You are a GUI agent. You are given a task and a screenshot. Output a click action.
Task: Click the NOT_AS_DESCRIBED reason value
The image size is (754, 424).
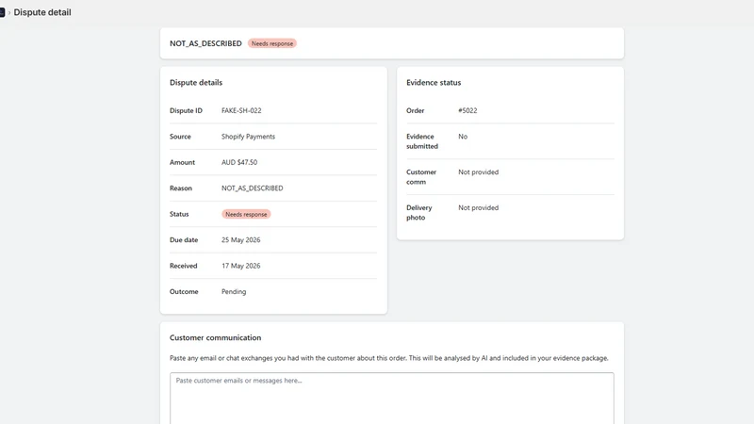pyautogui.click(x=252, y=188)
